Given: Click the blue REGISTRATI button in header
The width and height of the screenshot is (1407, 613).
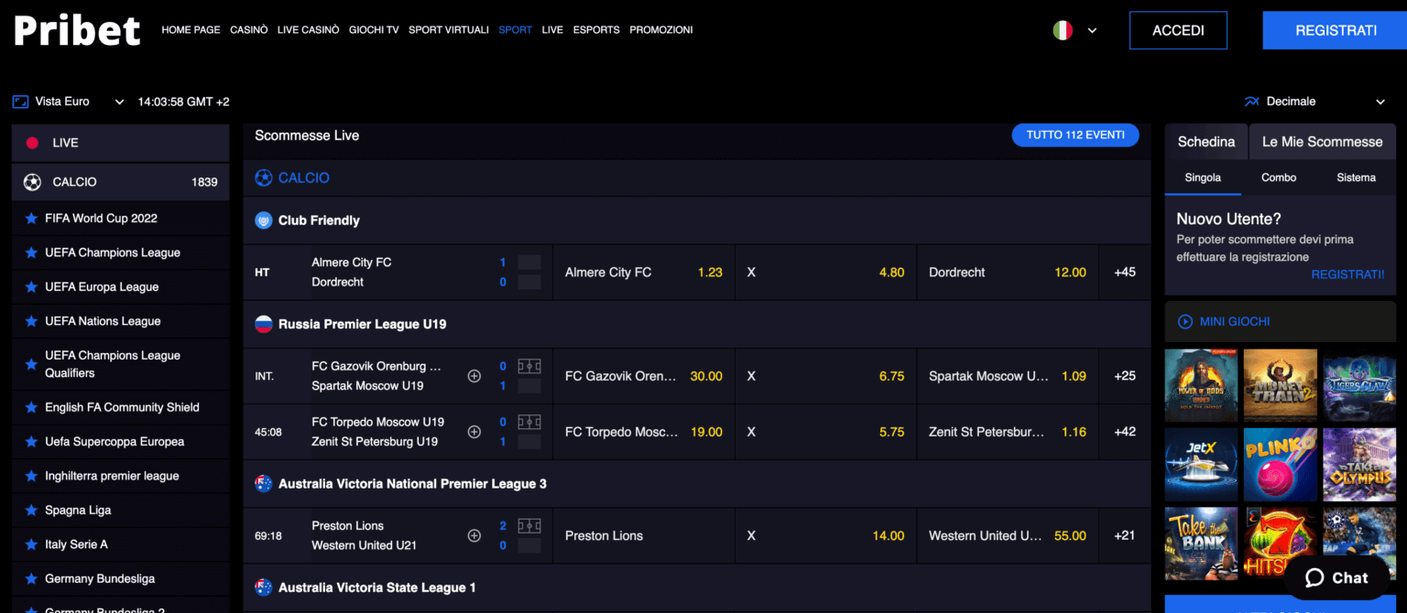Looking at the screenshot, I should point(1336,30).
